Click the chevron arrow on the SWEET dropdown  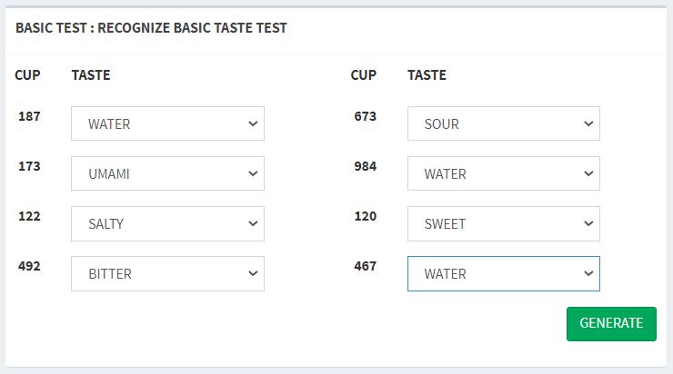coord(588,224)
